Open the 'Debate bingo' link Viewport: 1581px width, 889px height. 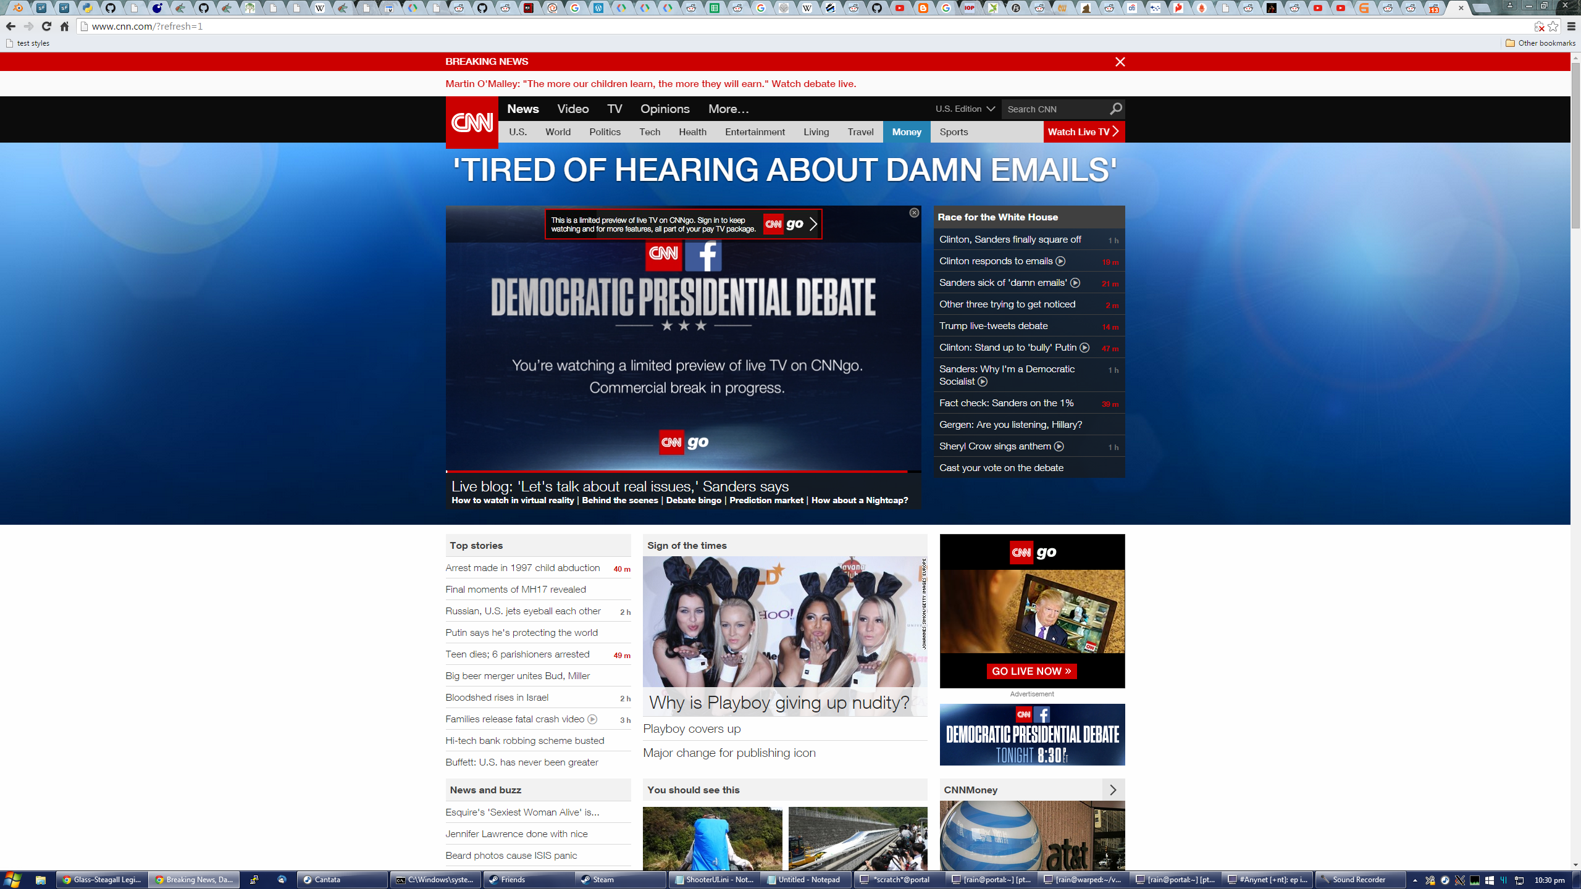click(x=694, y=500)
